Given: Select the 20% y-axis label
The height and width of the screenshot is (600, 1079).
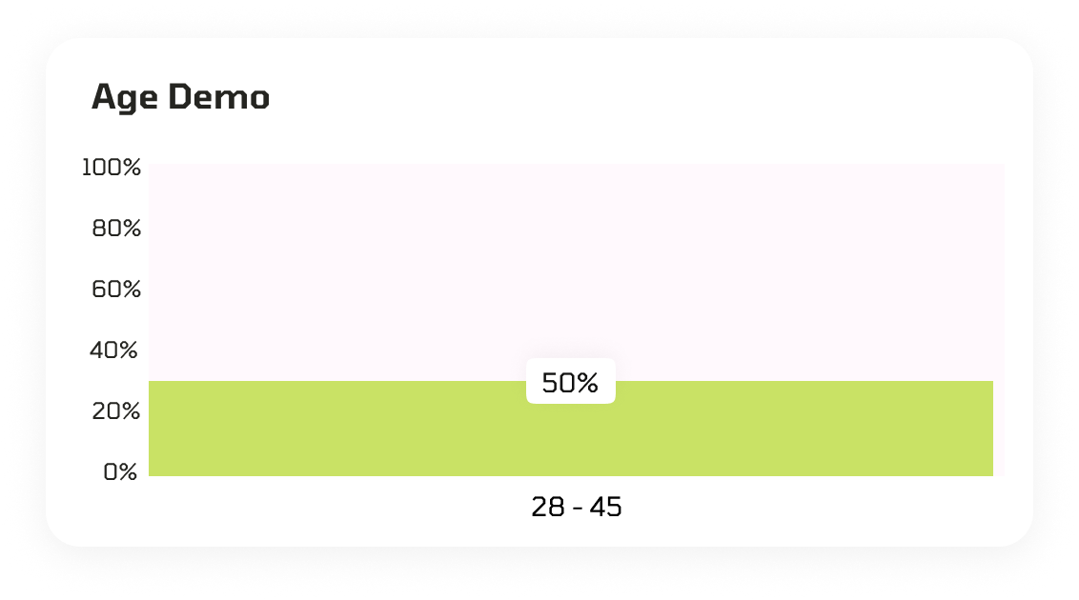Looking at the screenshot, I should (115, 411).
